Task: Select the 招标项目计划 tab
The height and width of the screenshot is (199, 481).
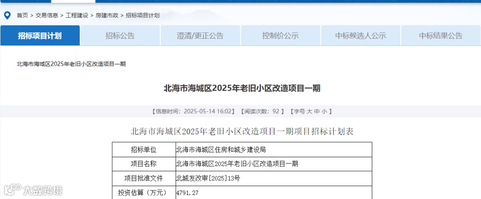Action: tap(40, 36)
